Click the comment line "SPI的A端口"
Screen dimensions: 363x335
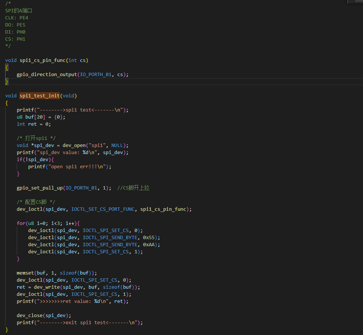[19, 11]
